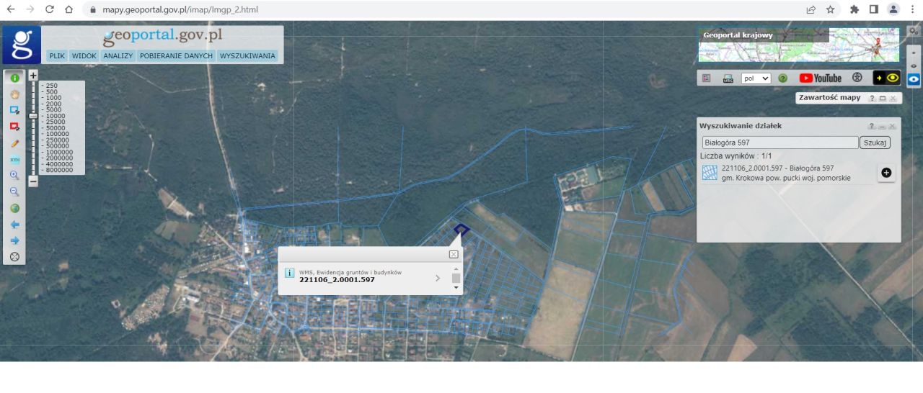Viewport: 923px width, 393px height.
Task: Click the plus button on zoom slider
Action: [x=33, y=74]
